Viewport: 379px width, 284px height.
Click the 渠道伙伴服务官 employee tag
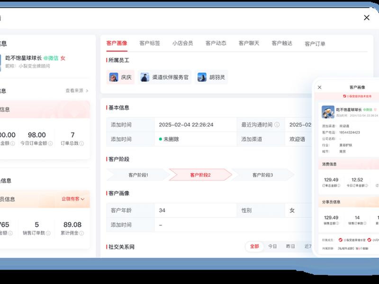[164, 77]
